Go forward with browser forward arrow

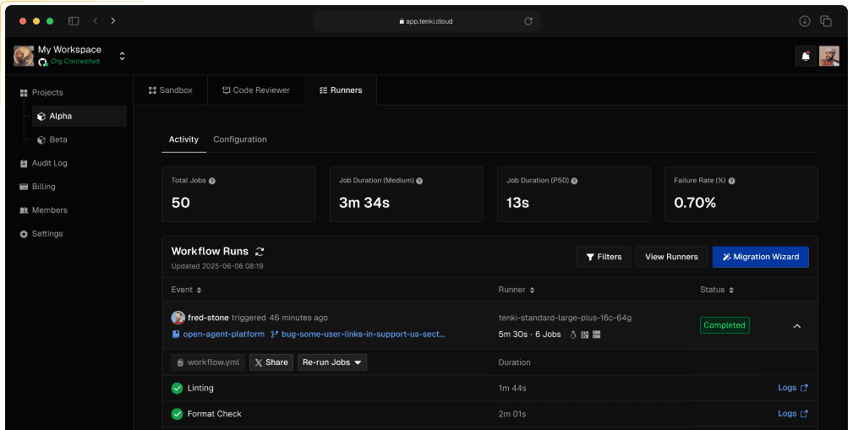tap(113, 20)
